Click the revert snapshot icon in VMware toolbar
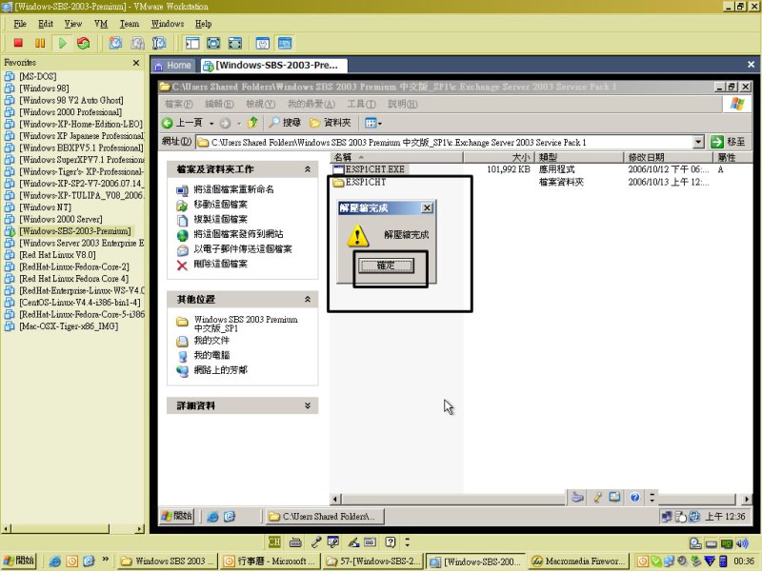 pyautogui.click(x=137, y=43)
